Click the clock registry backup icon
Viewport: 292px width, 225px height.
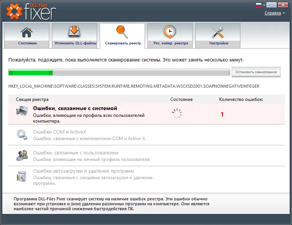[170, 32]
